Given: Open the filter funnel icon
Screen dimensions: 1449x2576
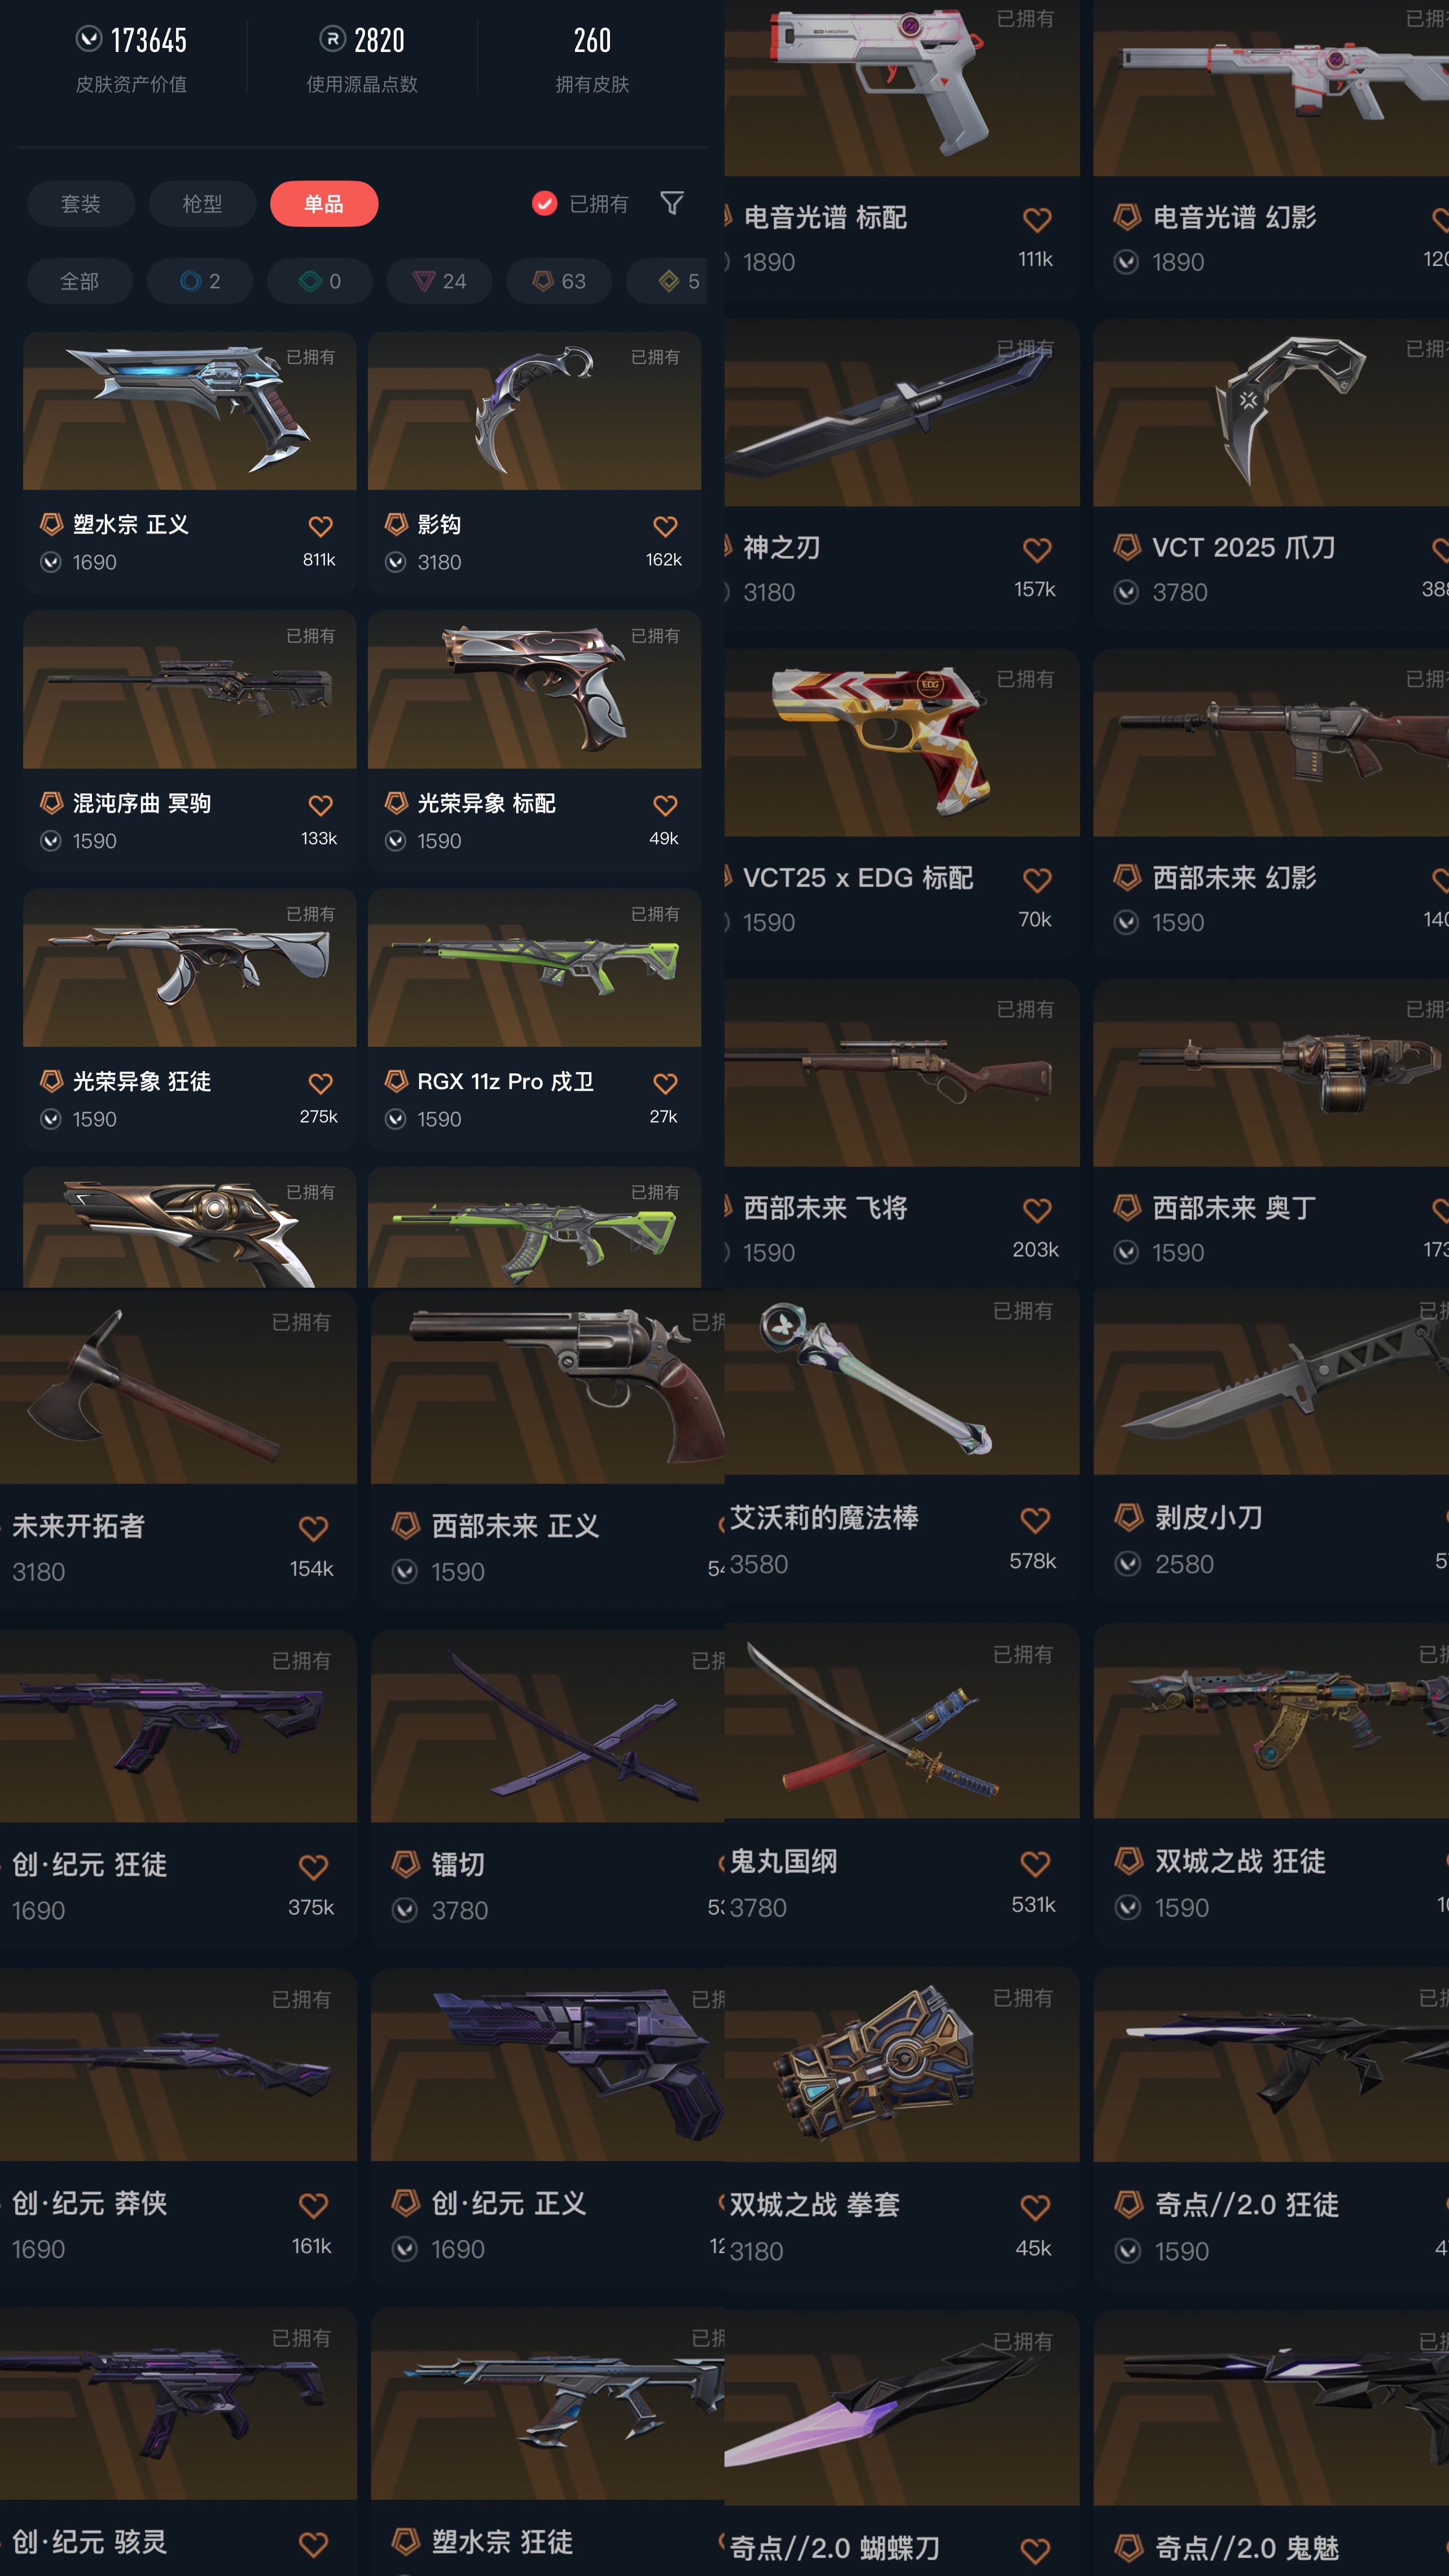Looking at the screenshot, I should (672, 203).
